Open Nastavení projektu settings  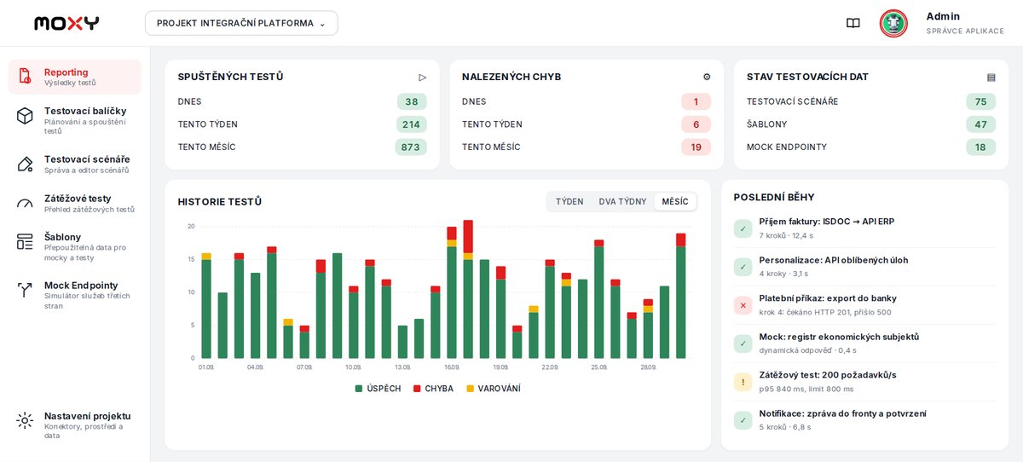coord(75,425)
